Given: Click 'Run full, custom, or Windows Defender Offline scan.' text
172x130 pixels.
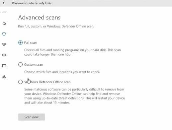Looking at the screenshot, I should [56, 27].
